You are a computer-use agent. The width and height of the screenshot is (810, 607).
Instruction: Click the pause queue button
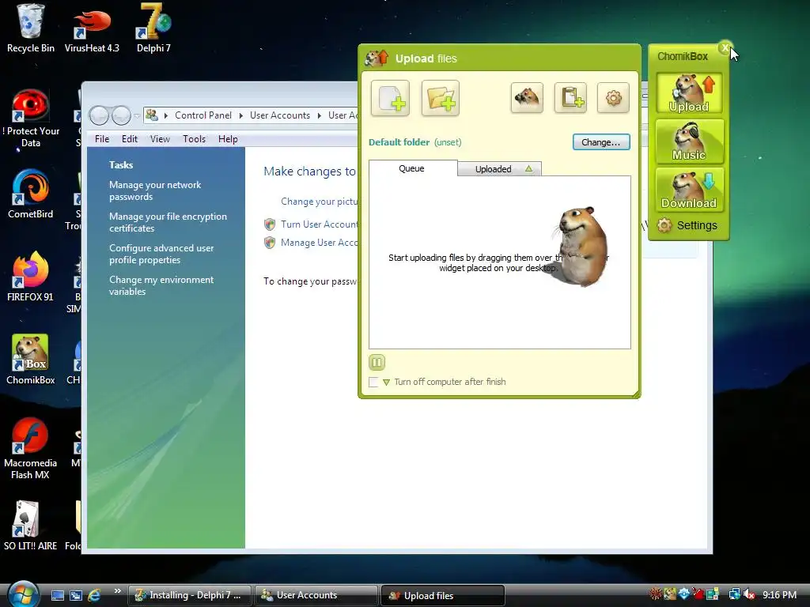click(377, 362)
